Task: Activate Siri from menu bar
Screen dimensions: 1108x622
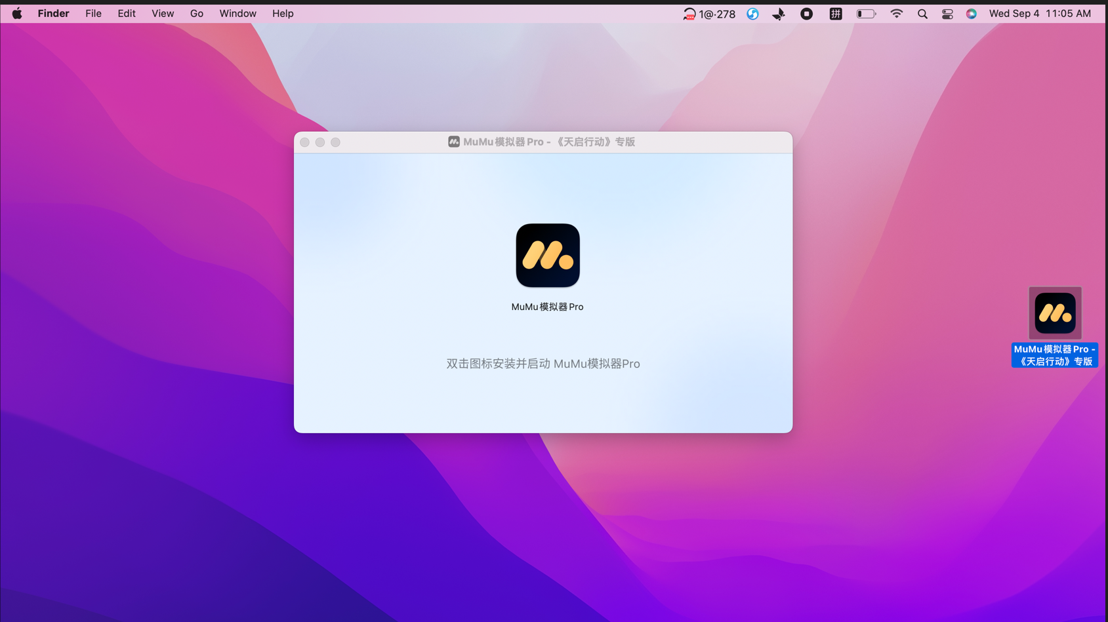Action: tap(972, 14)
